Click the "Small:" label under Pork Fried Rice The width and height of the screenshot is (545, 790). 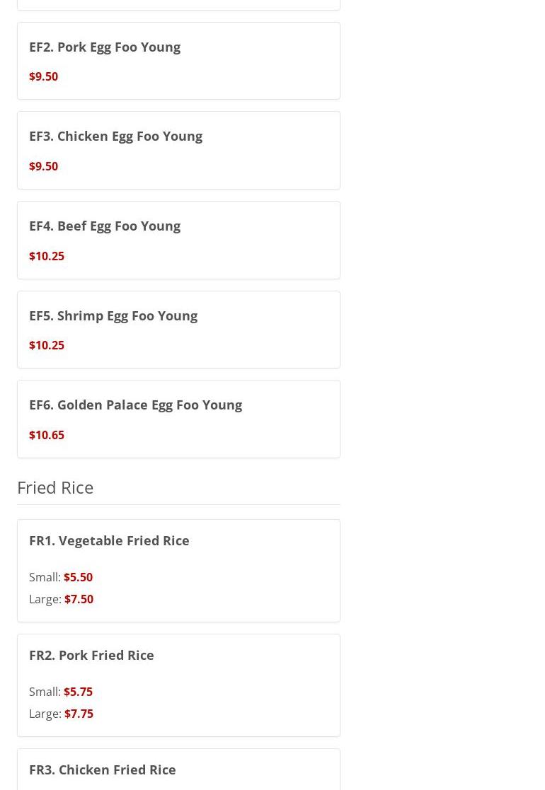click(x=45, y=692)
